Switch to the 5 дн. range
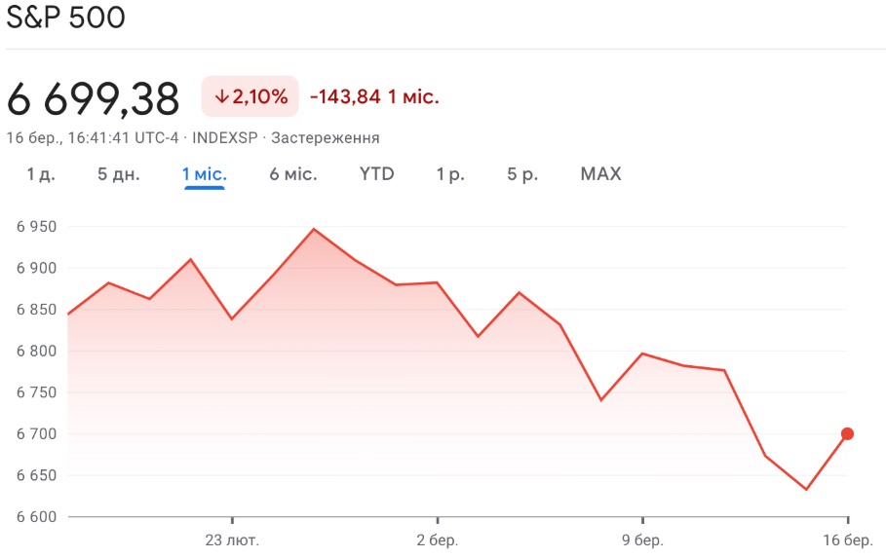Screen dimensions: 886x558 click(x=119, y=174)
